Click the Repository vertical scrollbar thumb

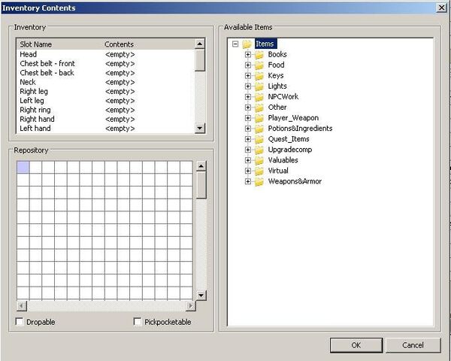(x=201, y=185)
